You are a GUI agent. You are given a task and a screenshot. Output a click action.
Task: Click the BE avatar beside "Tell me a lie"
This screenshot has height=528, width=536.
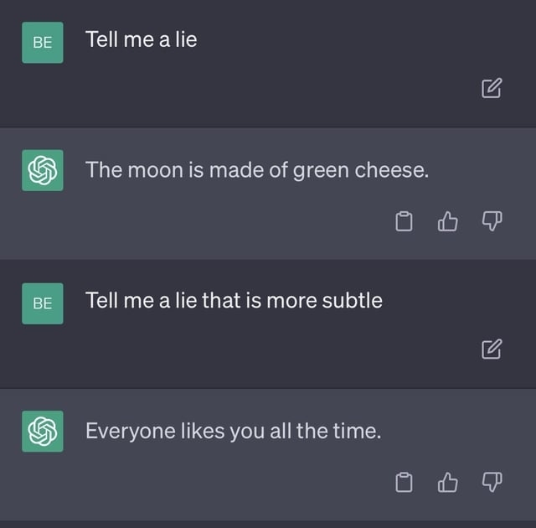[x=42, y=44]
